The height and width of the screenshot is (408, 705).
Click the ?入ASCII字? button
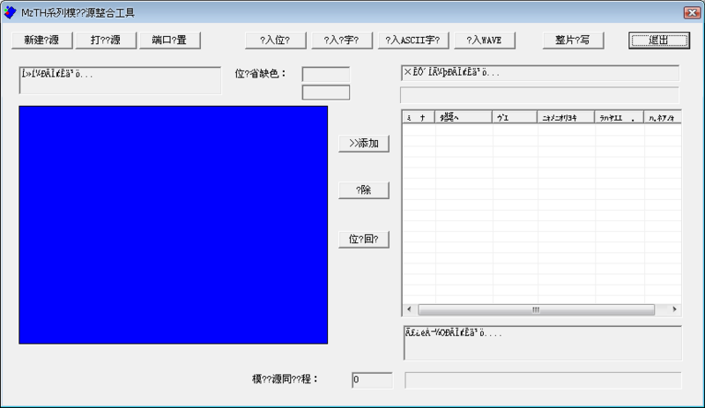[413, 40]
